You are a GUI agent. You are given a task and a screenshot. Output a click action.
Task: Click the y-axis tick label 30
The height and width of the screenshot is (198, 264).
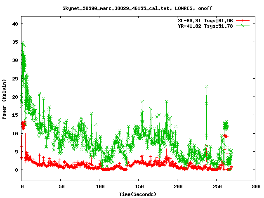(x=15, y=60)
